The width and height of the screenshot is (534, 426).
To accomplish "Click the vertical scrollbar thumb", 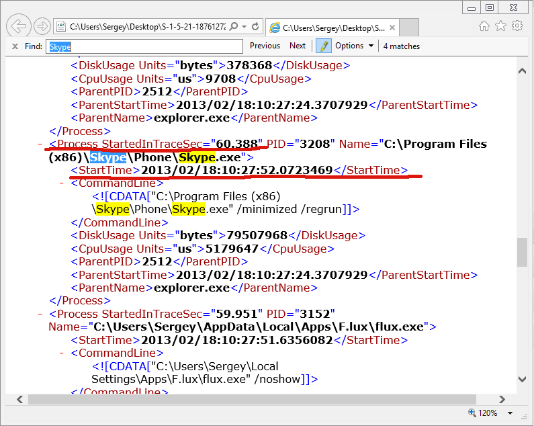I will click(x=522, y=252).
